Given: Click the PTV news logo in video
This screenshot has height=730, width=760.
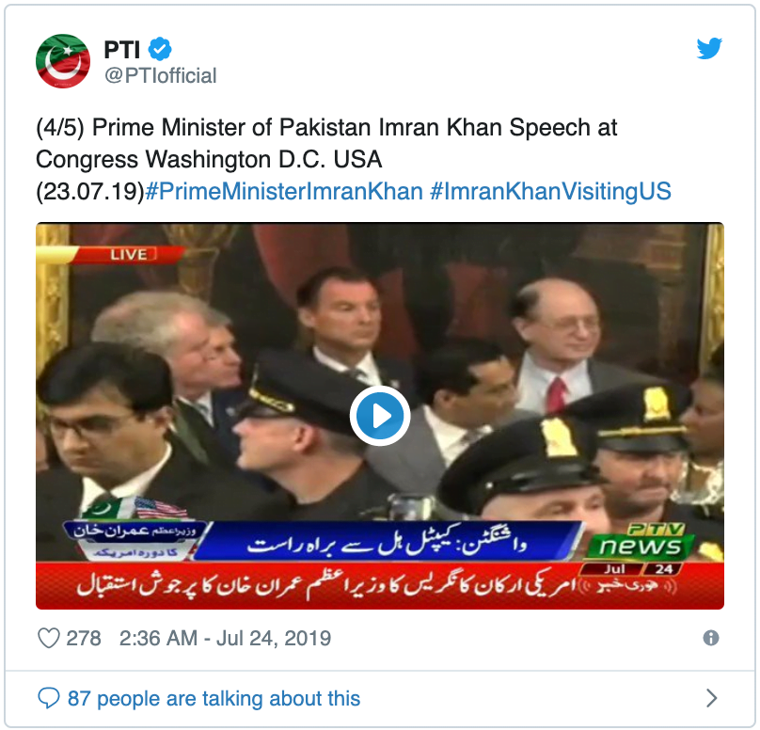Looking at the screenshot, I should click(x=641, y=541).
